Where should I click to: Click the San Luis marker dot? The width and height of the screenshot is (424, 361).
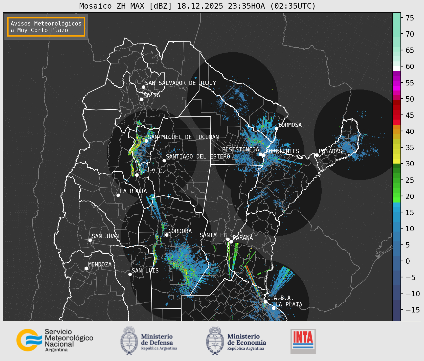(130, 274)
